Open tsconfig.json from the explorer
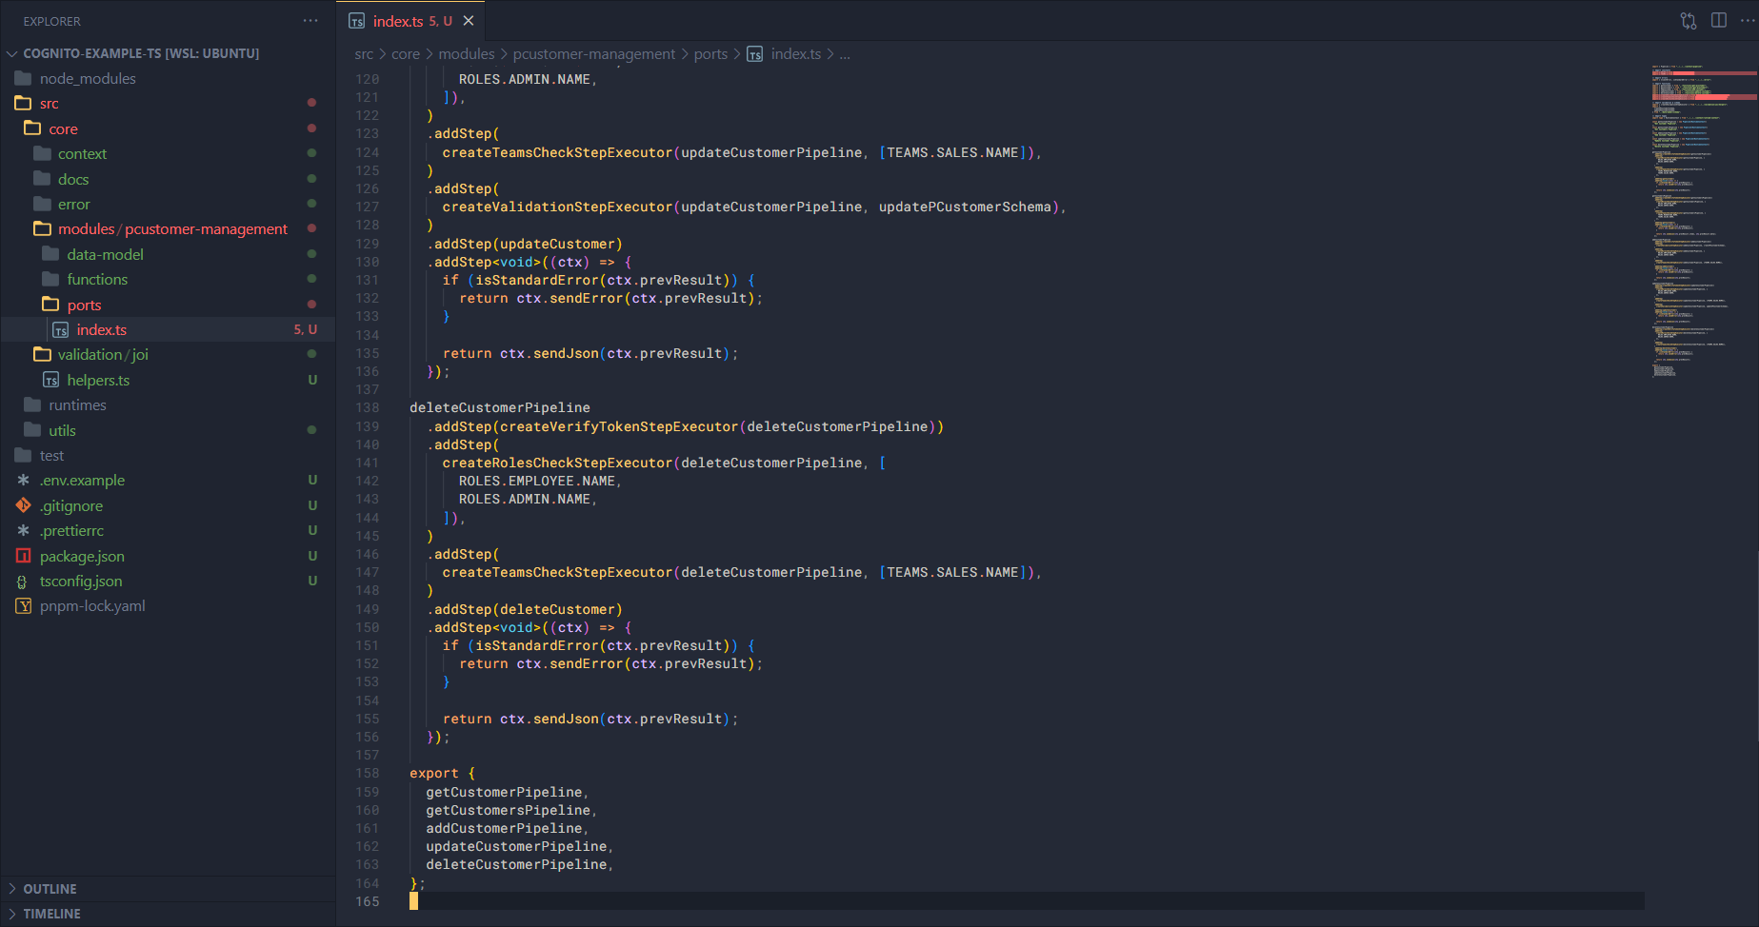Viewport: 1759px width, 927px height. click(x=81, y=582)
